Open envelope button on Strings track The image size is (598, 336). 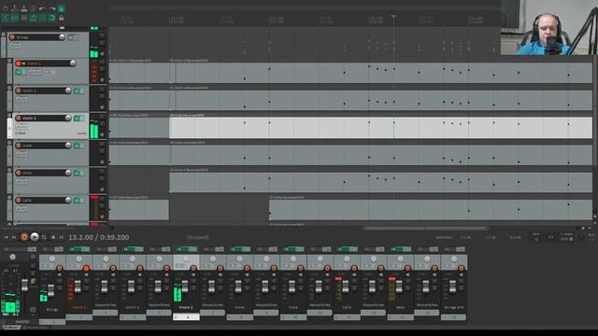tap(15, 46)
